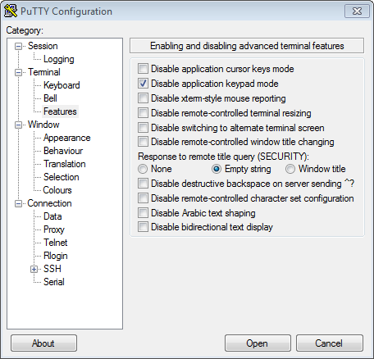
Task: Close the PuTTY Configuration window
Action: click(x=357, y=11)
